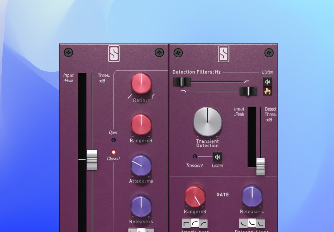The image size is (334, 232).
Task: Click the left module Release s knob
Action: pos(141,206)
